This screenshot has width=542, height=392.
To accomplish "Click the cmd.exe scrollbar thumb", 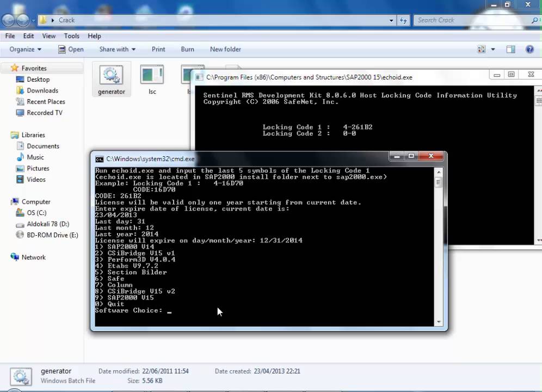I will tap(438, 182).
